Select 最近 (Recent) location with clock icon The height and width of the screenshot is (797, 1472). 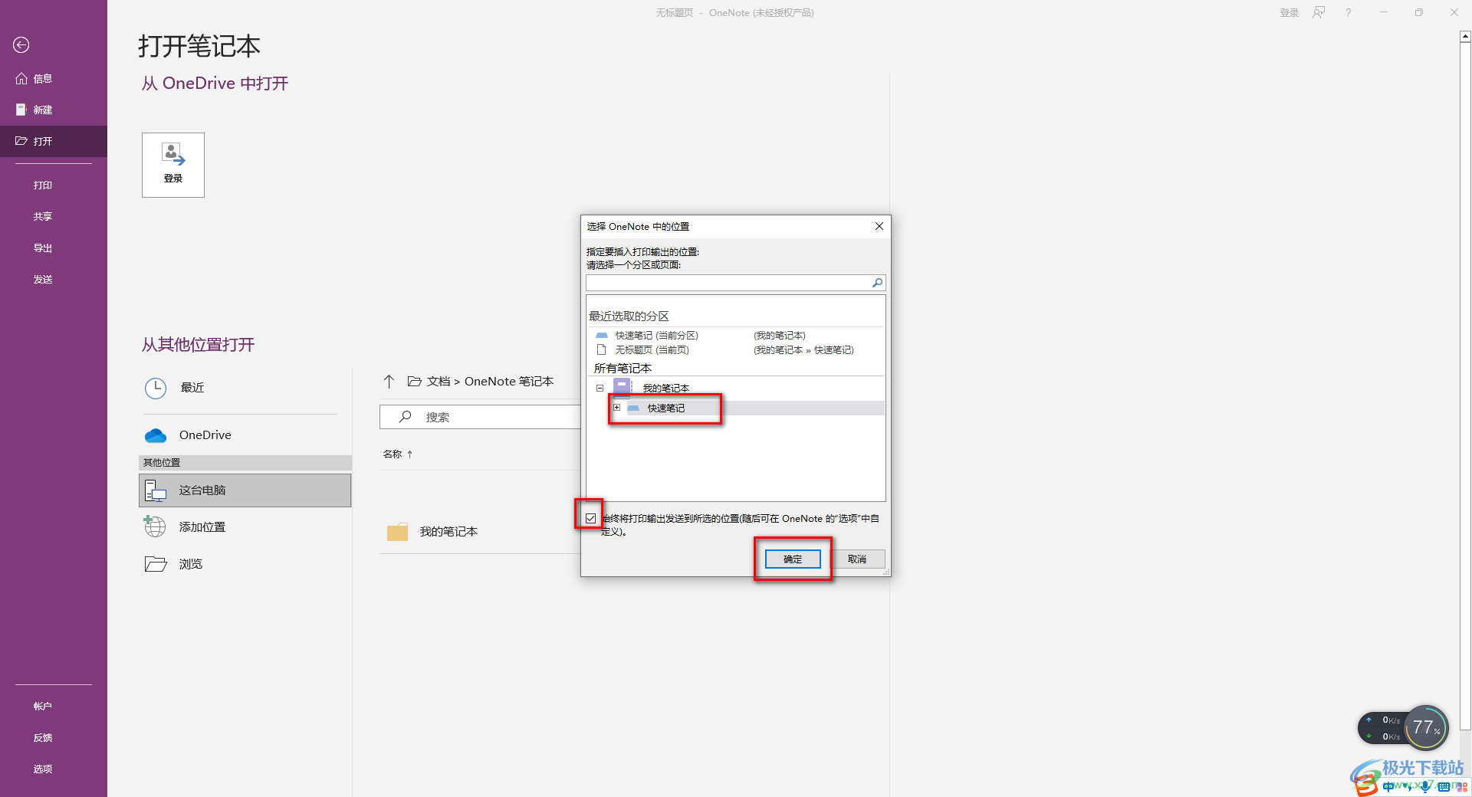pyautogui.click(x=245, y=388)
